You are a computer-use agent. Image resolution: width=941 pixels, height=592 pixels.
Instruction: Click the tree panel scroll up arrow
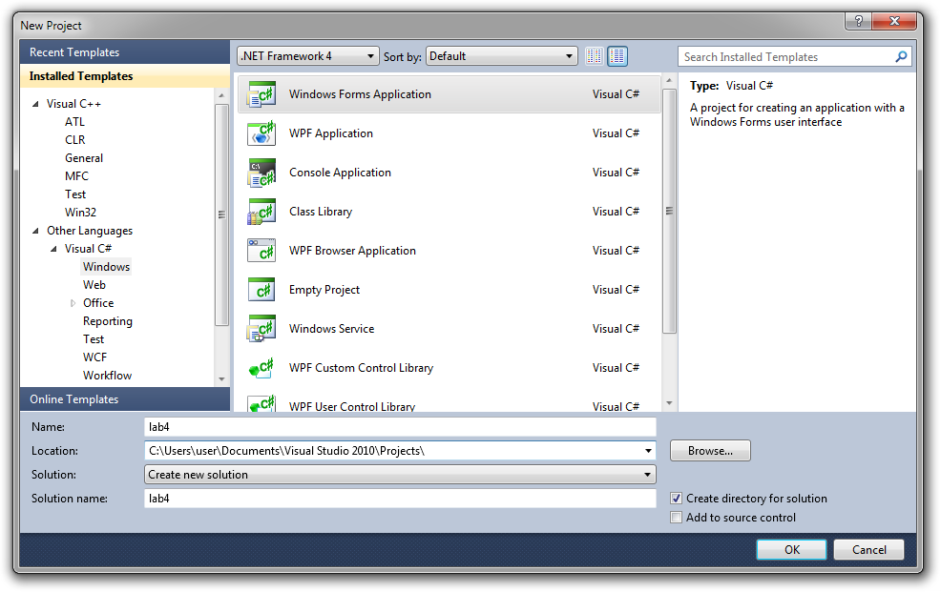coord(221,95)
